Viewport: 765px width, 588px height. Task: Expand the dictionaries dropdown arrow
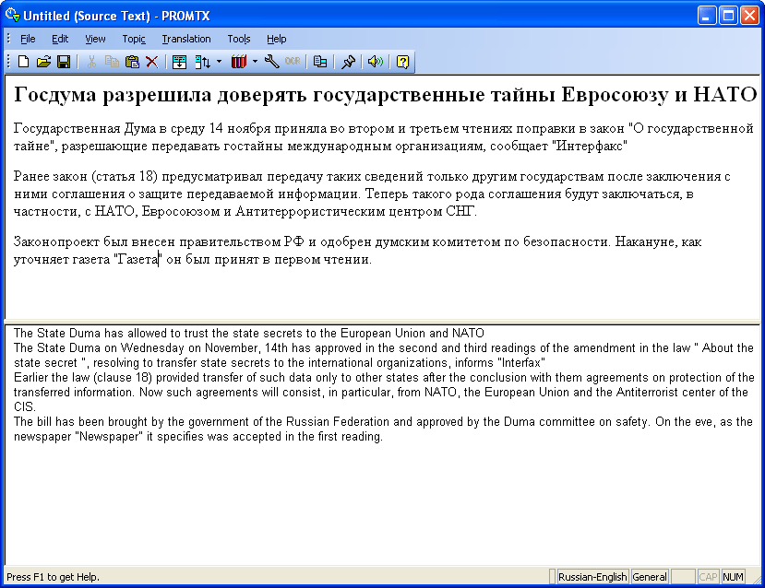coord(255,62)
